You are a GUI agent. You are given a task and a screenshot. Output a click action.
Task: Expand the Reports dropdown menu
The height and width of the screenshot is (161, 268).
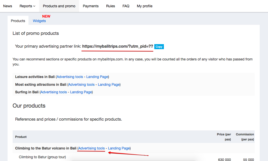tap(27, 6)
